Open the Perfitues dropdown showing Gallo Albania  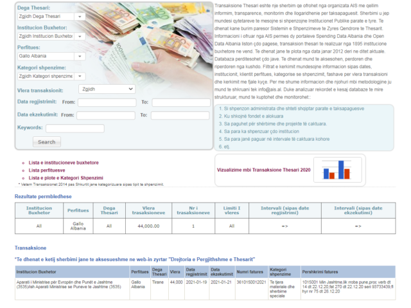click(x=51, y=57)
